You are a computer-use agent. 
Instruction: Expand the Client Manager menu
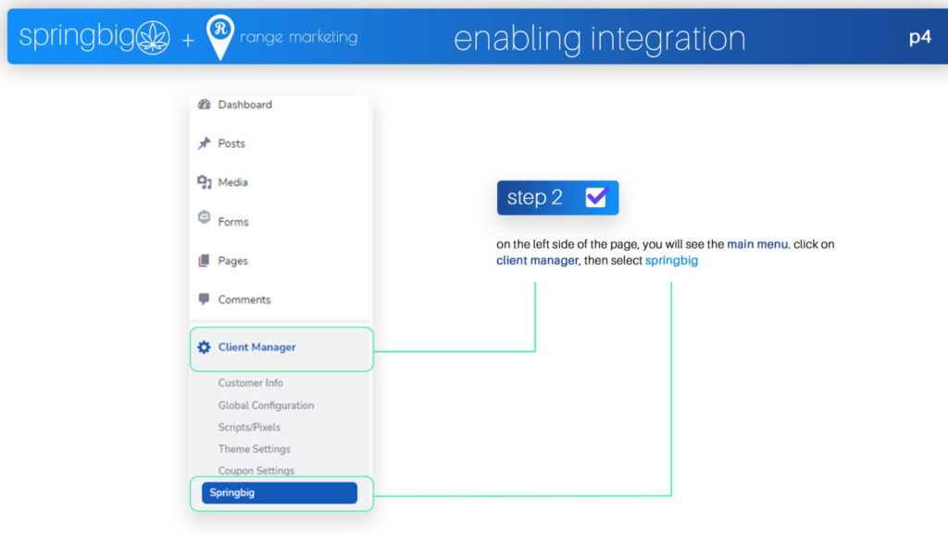[281, 349]
